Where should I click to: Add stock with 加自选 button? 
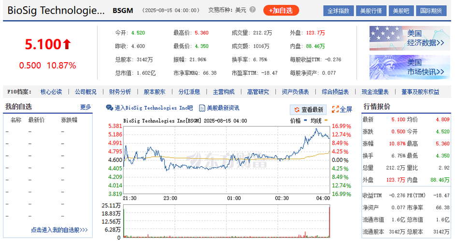click(x=281, y=11)
